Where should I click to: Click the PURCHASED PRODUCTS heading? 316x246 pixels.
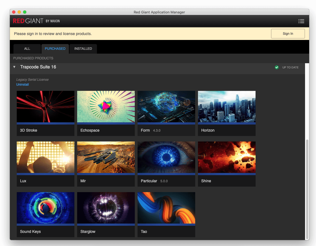pos(33,58)
